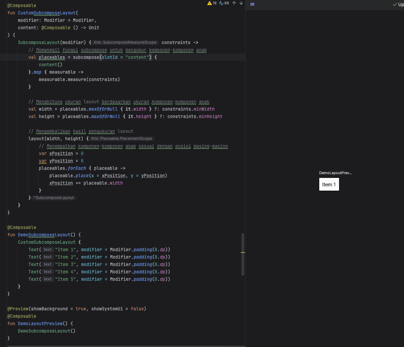This screenshot has width=404, height=347.
Task: Click the green up-to-date checkmark status
Action: pyautogui.click(x=395, y=4)
